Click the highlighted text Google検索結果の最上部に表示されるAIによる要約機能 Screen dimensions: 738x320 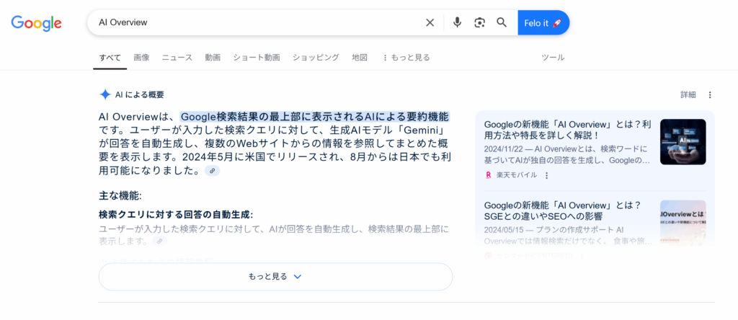314,116
